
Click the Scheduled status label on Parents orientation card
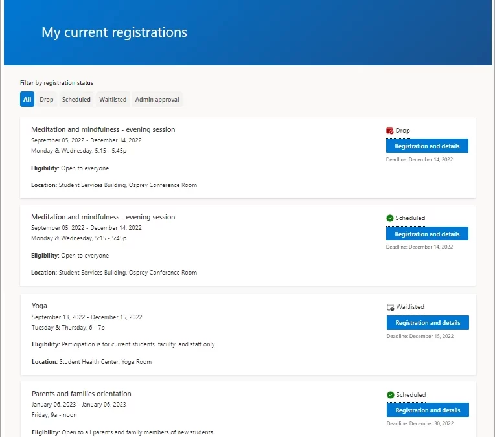[x=411, y=395]
